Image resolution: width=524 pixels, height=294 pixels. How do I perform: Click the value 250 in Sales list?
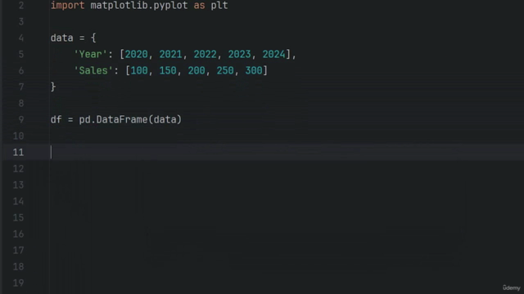pyautogui.click(x=225, y=71)
